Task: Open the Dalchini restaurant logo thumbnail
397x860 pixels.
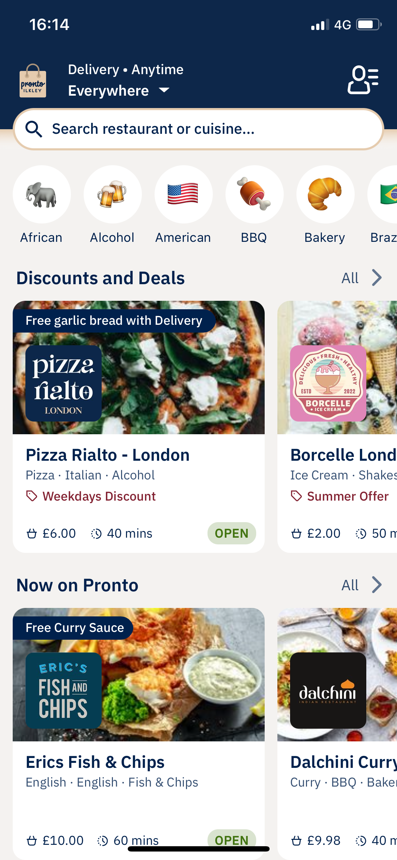Action: click(328, 691)
